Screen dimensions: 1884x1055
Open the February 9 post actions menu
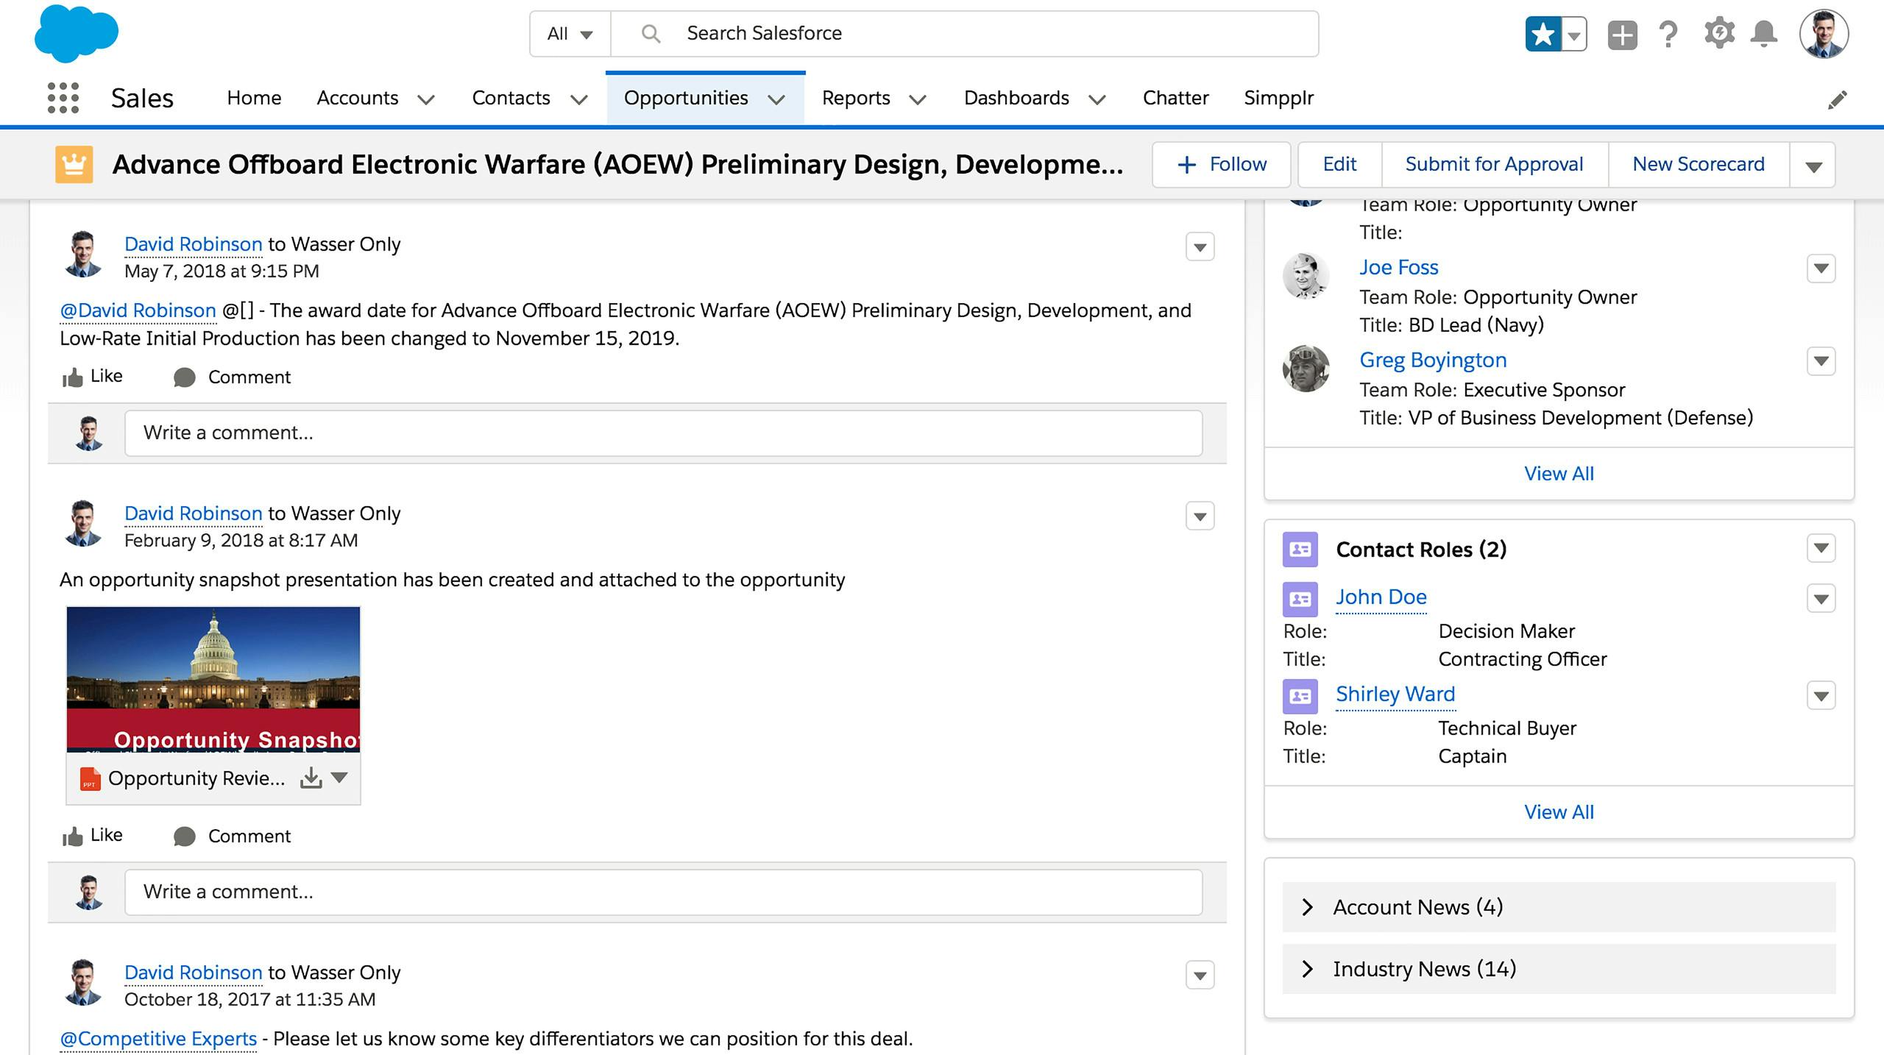coord(1200,516)
